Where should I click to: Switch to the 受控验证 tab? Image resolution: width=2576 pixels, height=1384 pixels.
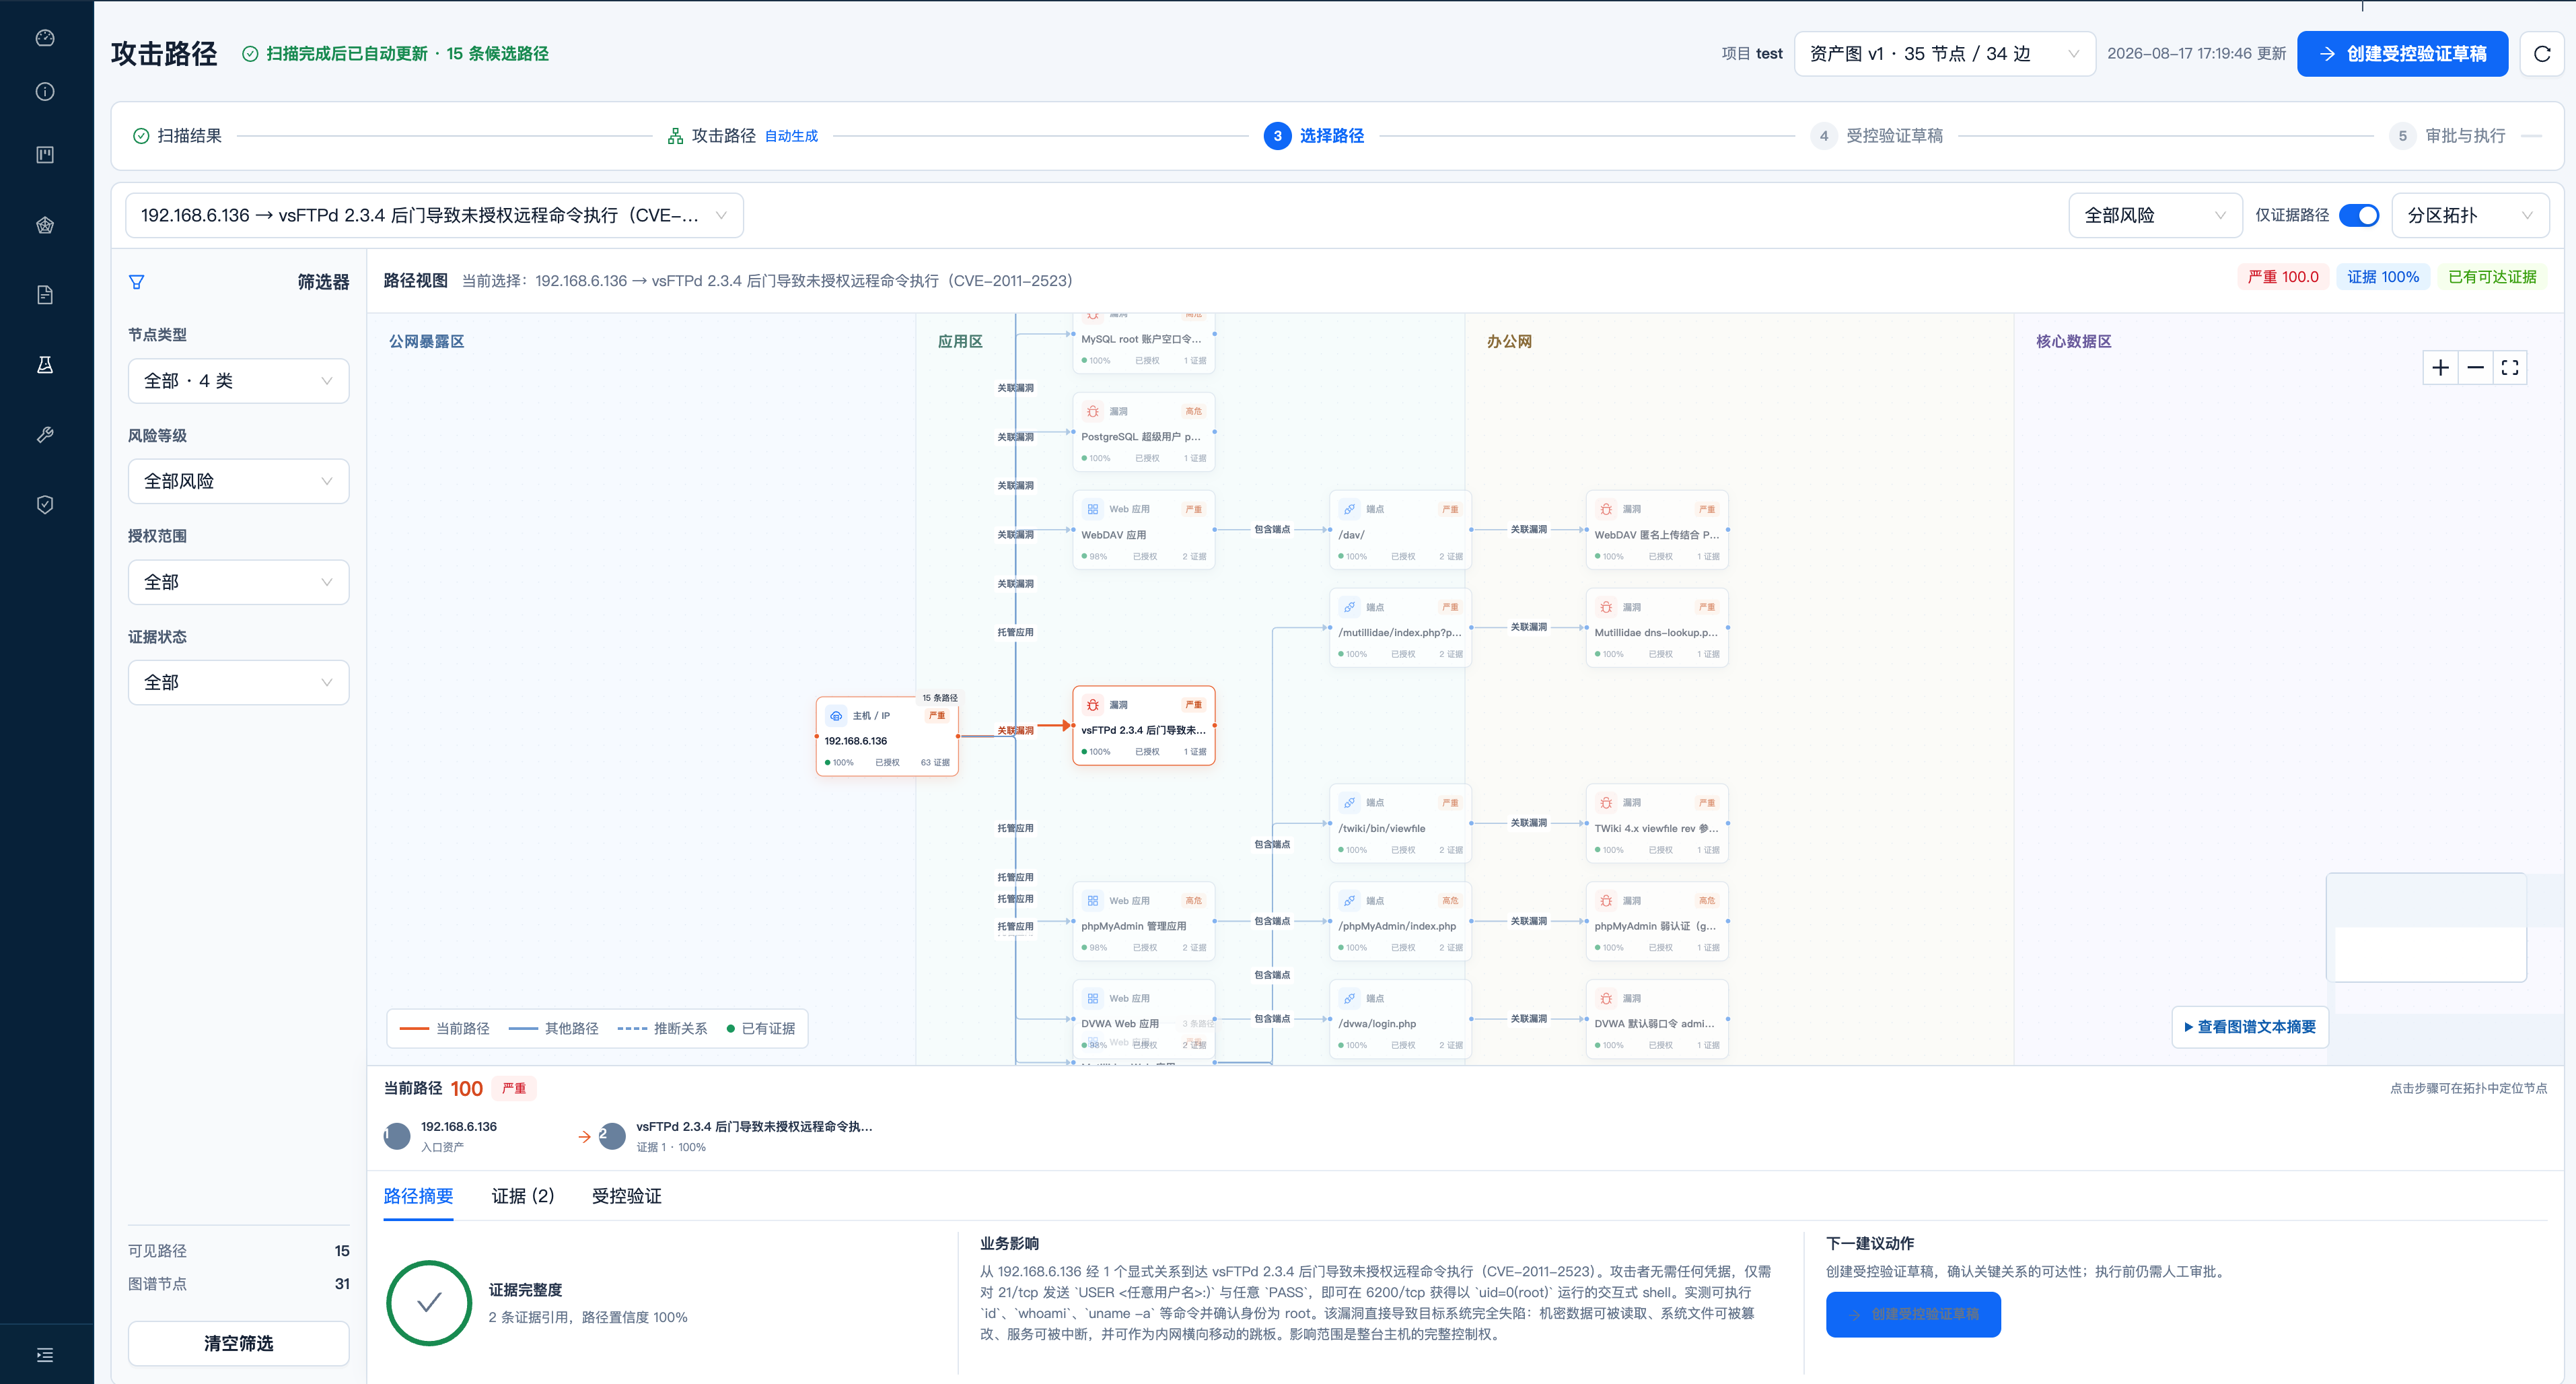(626, 1196)
